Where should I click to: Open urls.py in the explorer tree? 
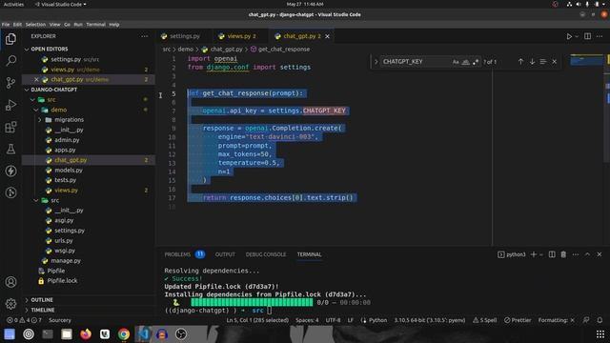point(64,240)
